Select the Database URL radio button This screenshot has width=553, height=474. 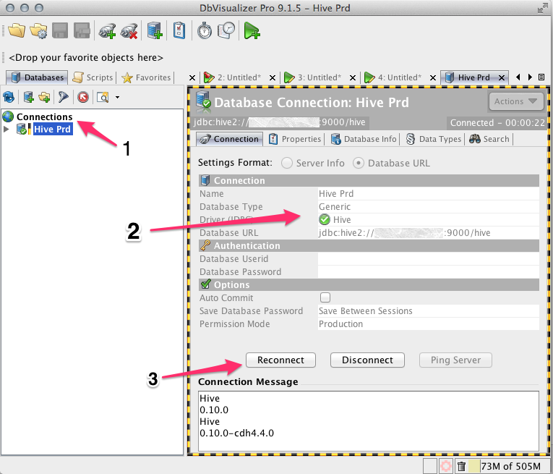(359, 163)
